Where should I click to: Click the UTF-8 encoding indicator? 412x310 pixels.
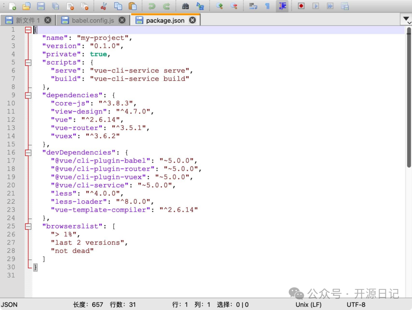tap(356, 305)
